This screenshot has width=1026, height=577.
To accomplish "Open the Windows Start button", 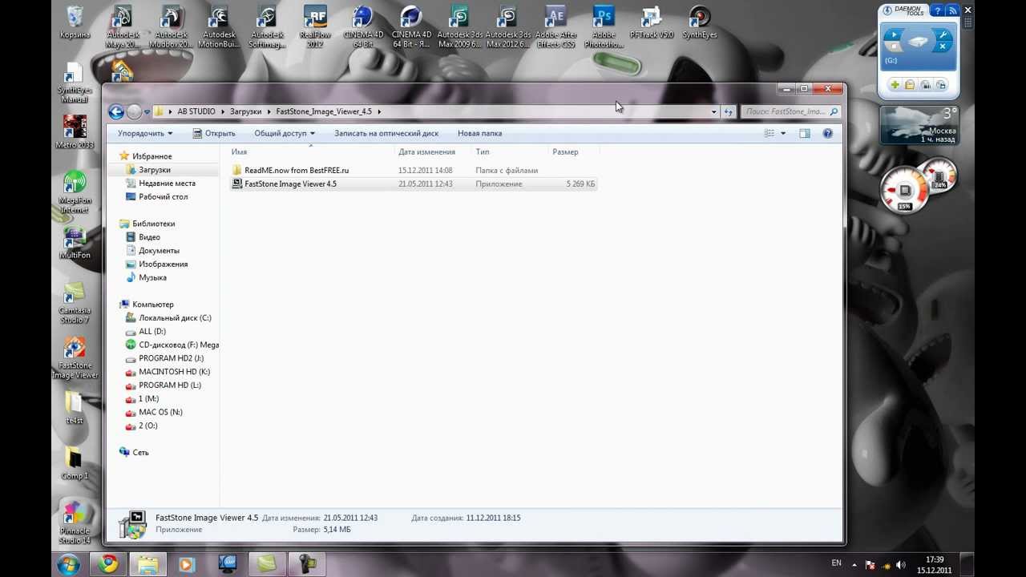I will coord(68,564).
